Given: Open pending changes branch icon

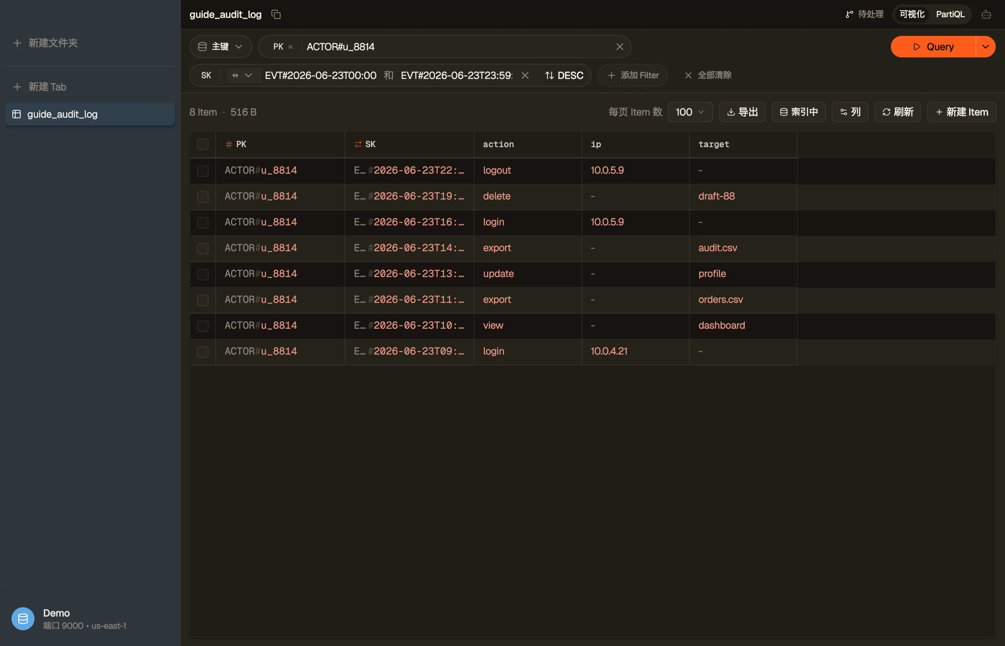Looking at the screenshot, I should 849,15.
